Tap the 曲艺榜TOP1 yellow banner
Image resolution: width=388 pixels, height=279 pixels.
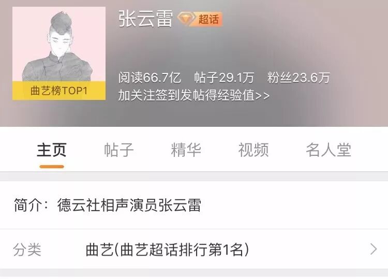[59, 91]
